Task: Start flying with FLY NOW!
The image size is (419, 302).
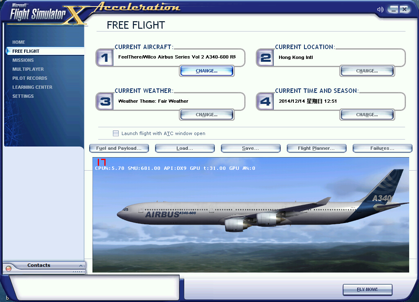Action: tap(367, 290)
